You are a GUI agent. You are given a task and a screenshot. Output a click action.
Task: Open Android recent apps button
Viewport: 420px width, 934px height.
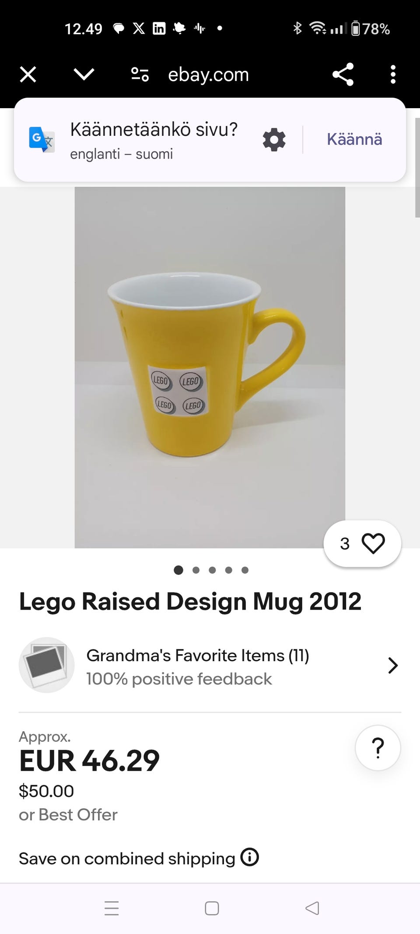tap(112, 908)
